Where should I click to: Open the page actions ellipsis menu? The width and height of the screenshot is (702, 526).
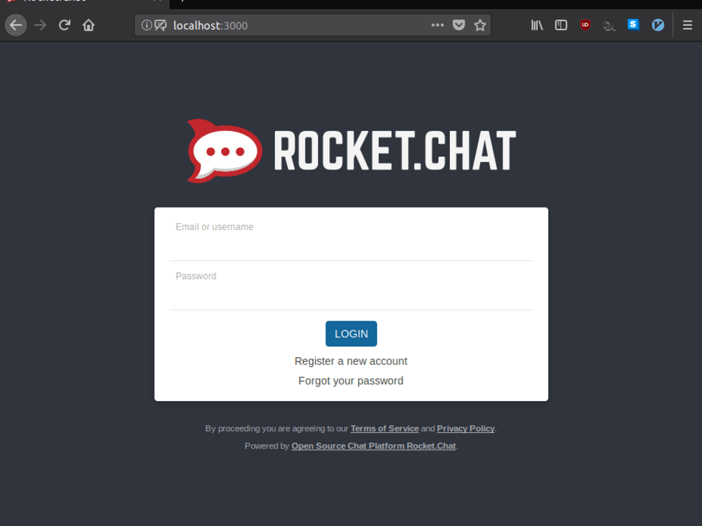click(437, 25)
